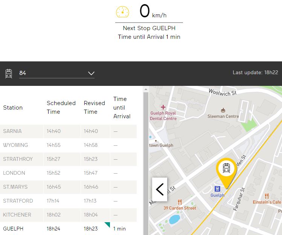Click the Scheduled Time column header
Viewport: 282px width, 235px height.
point(61,107)
